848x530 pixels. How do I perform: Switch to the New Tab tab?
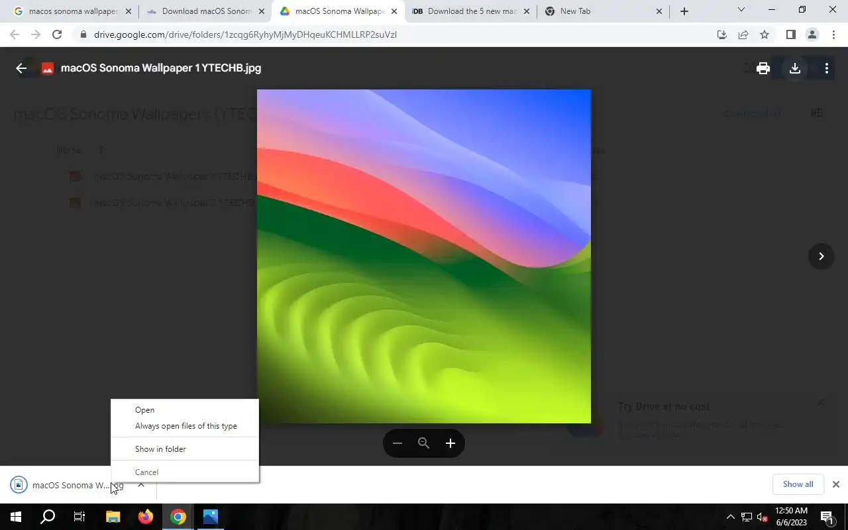click(603, 11)
